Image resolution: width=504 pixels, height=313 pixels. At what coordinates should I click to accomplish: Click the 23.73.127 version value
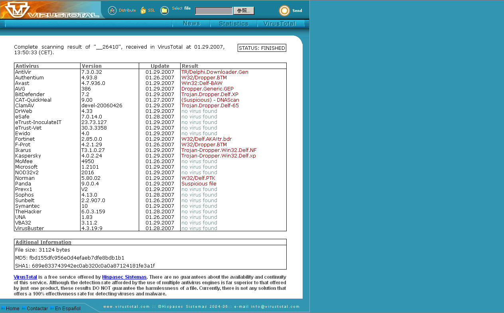click(94, 122)
